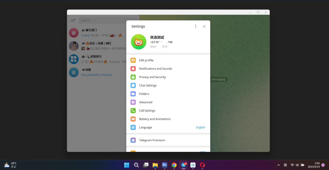Click the profile avatar in Settings

click(139, 42)
